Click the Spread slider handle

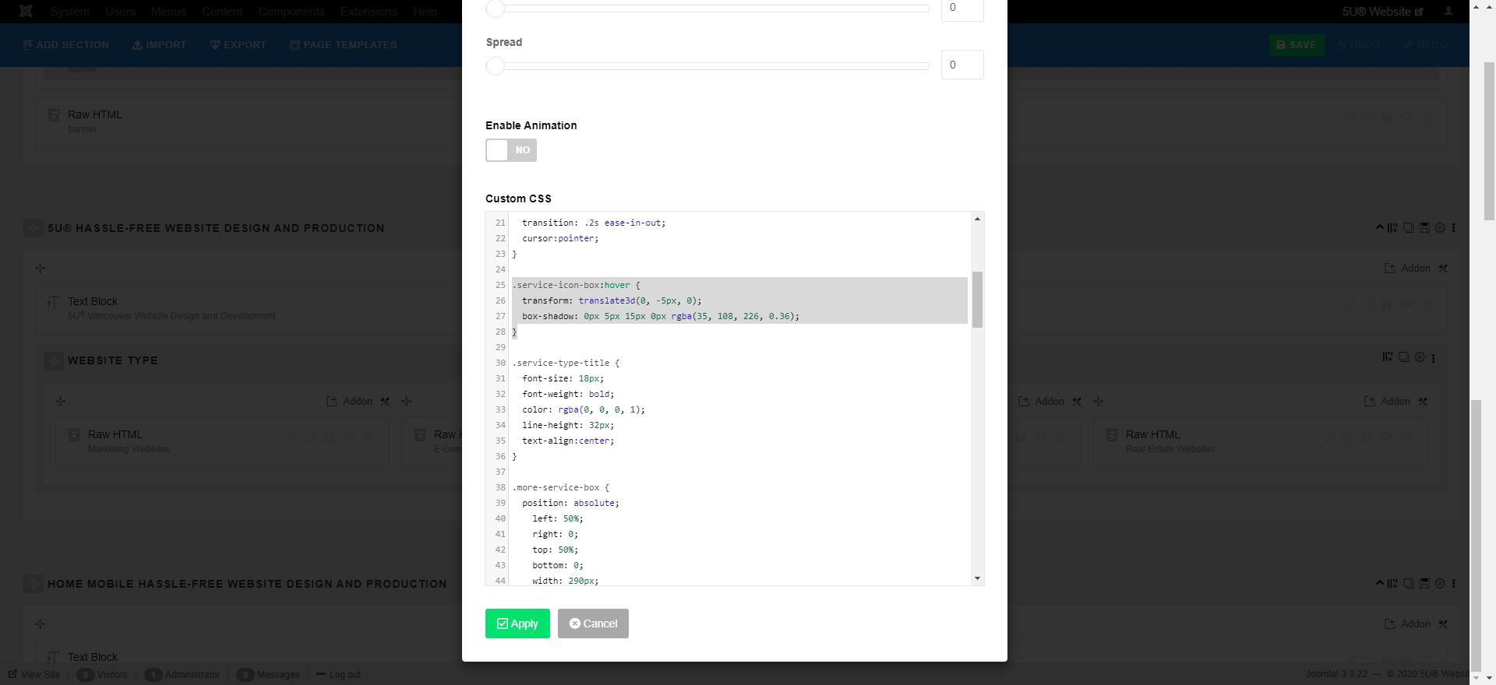point(496,66)
